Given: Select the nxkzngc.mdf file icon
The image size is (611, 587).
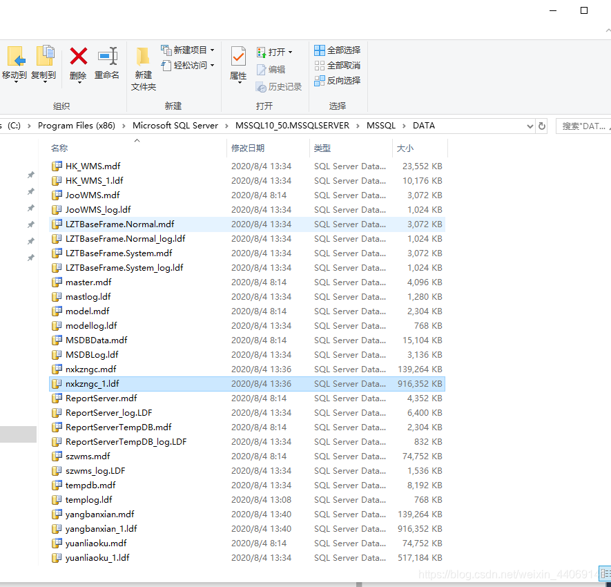Looking at the screenshot, I should pyautogui.click(x=57, y=369).
